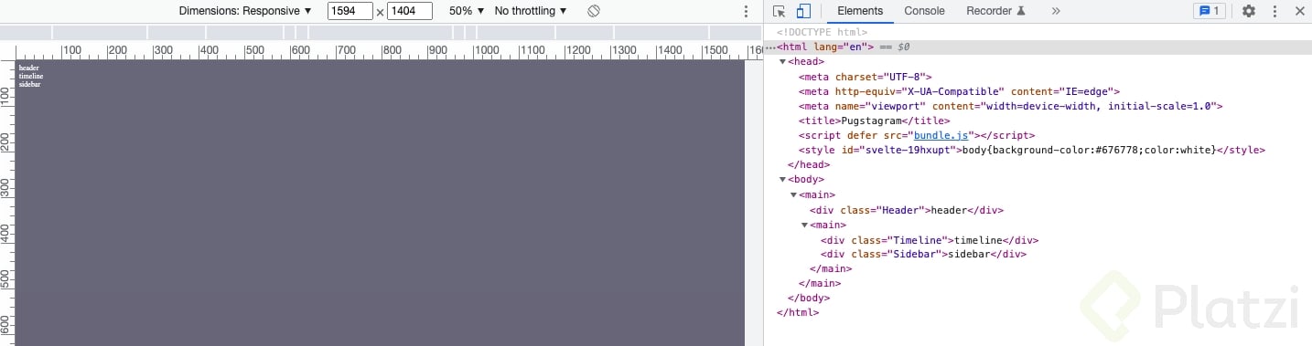1312x346 pixels.
Task: Open the issues counter badge
Action: tap(1209, 11)
